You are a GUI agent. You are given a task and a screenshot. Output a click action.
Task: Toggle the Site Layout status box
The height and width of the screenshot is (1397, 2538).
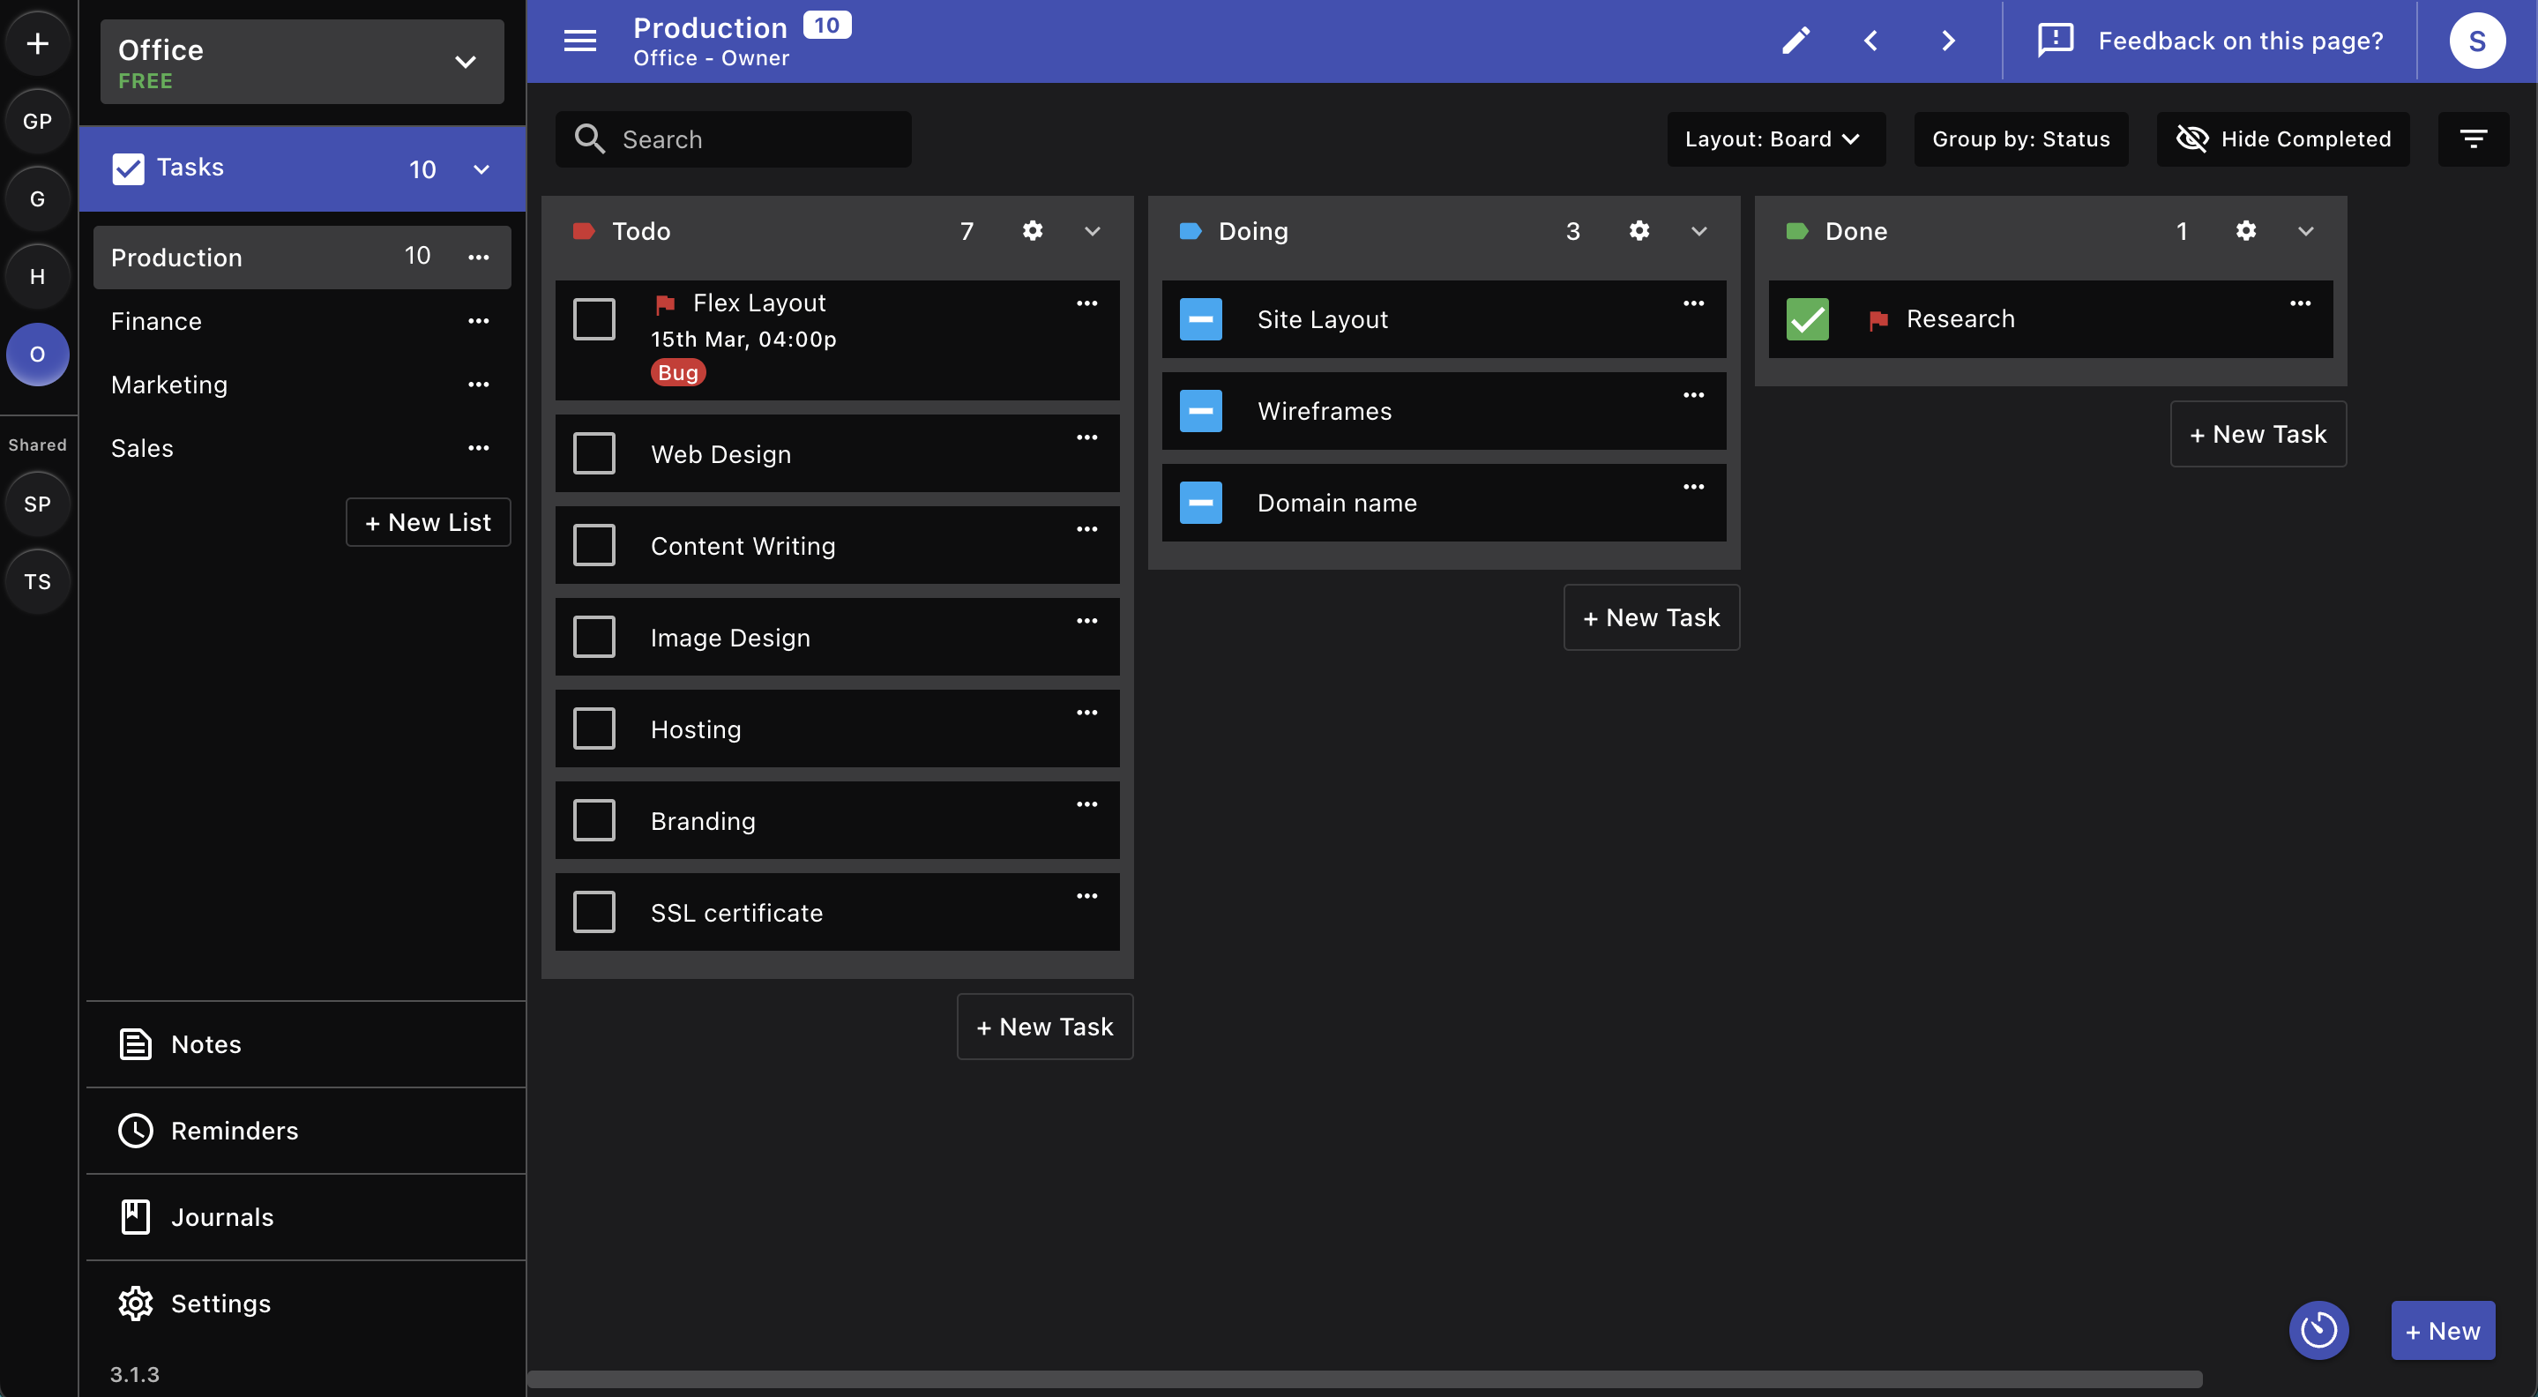(x=1201, y=319)
